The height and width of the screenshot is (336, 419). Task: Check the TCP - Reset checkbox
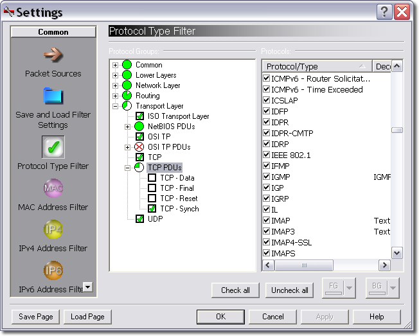152,198
